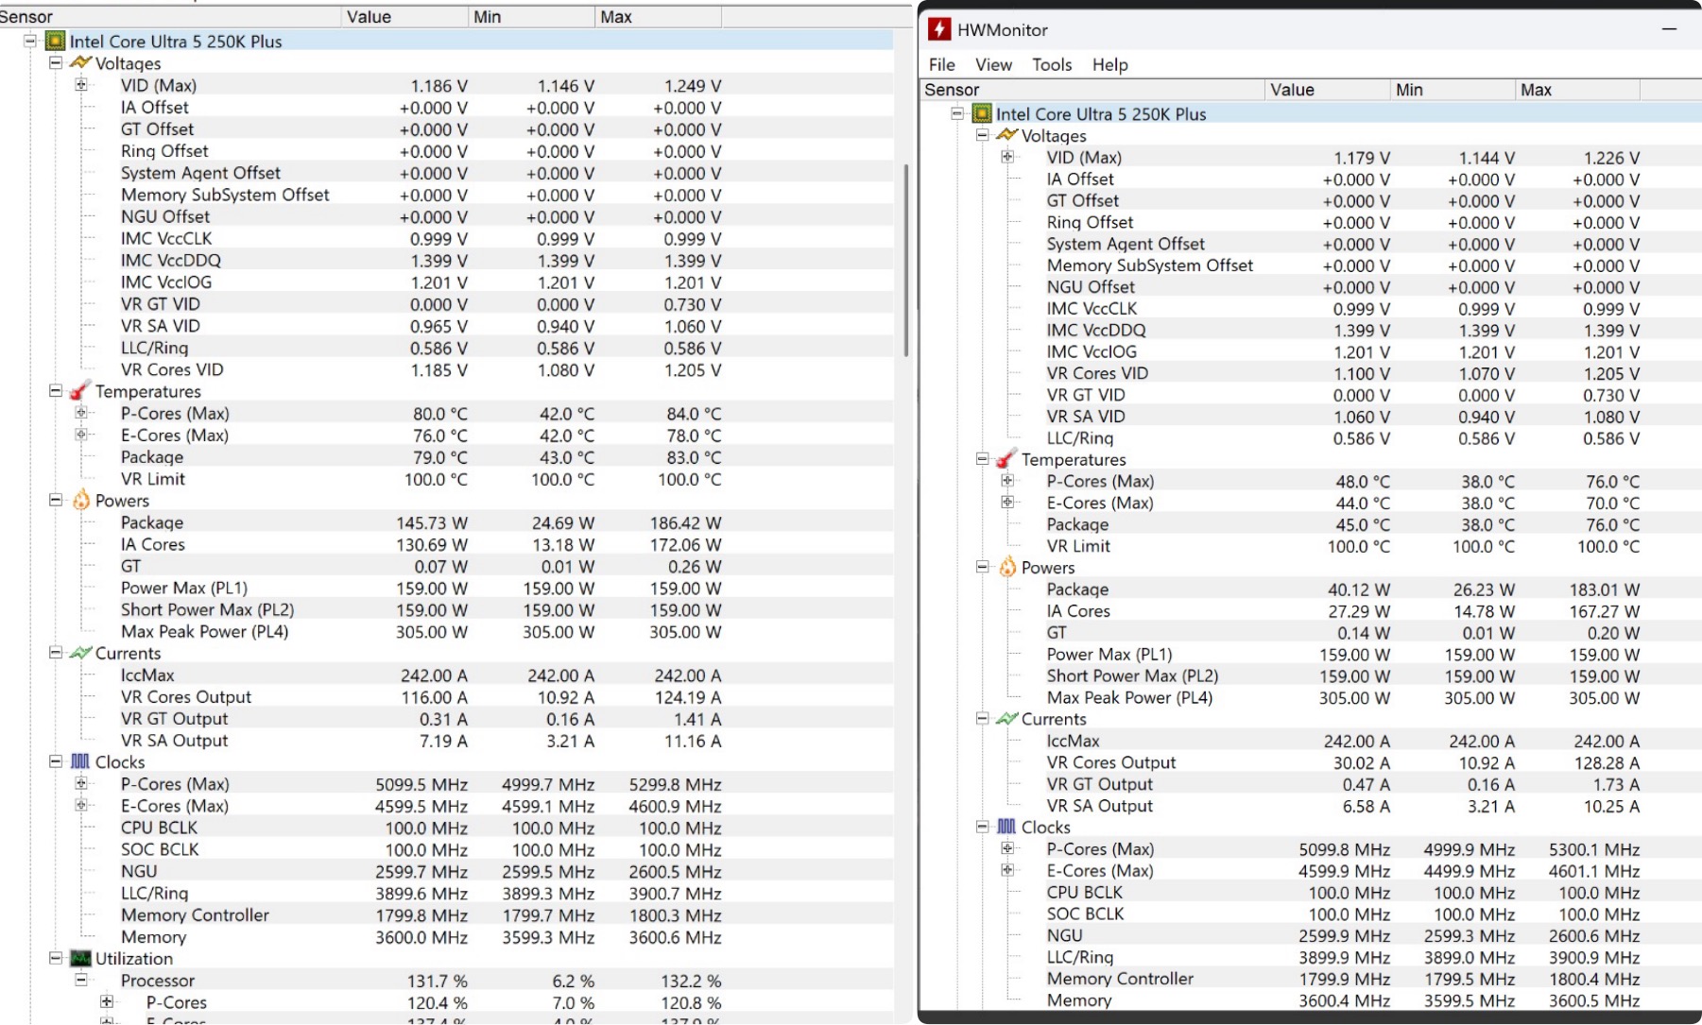This screenshot has width=1702, height=1025.
Task: Click the HWMonitor lightning bolt title icon
Action: [x=938, y=29]
